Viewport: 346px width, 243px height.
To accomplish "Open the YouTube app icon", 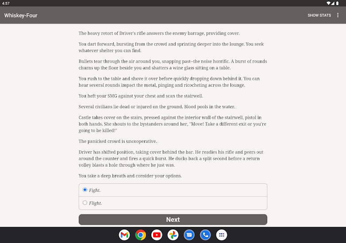I will tap(157, 235).
